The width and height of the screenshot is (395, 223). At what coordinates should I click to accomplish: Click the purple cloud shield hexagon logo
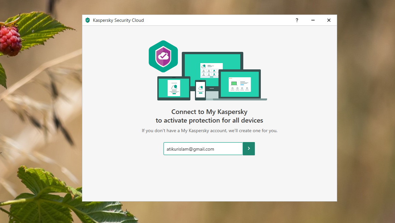163,56
